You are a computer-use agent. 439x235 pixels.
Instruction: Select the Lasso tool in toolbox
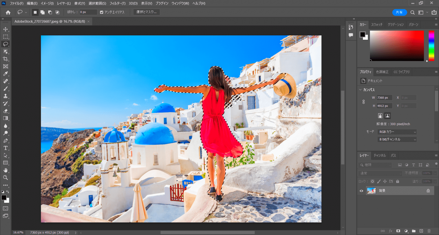(x=5, y=44)
